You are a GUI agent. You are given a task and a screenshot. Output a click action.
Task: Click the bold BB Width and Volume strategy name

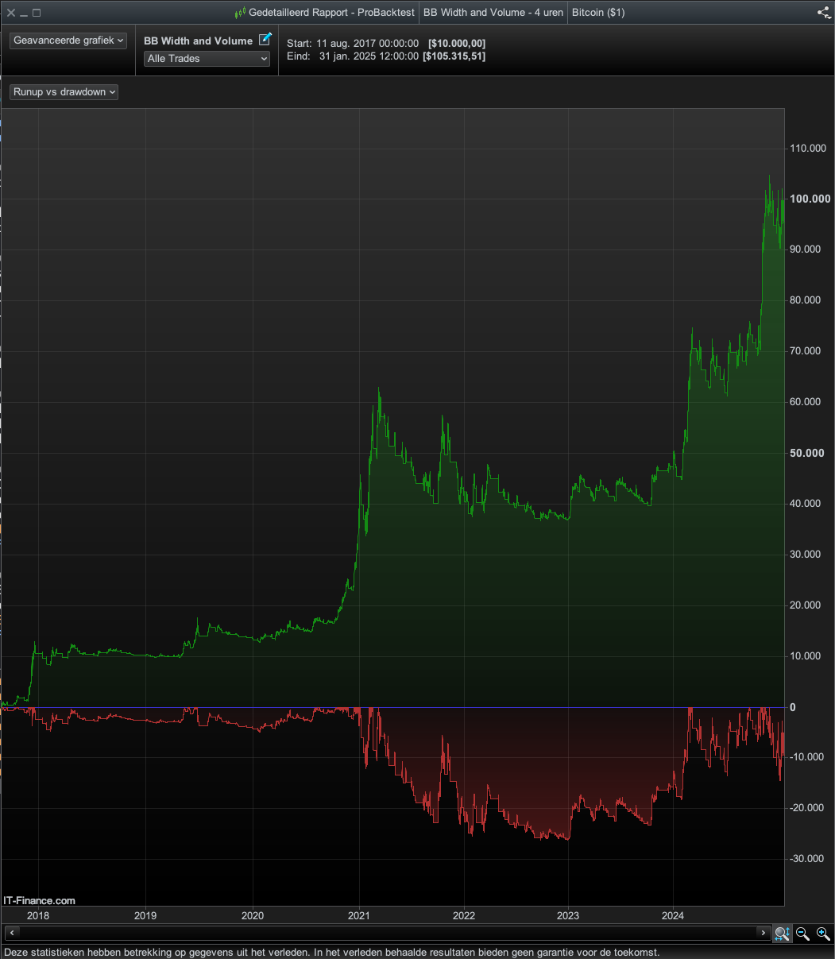click(198, 41)
